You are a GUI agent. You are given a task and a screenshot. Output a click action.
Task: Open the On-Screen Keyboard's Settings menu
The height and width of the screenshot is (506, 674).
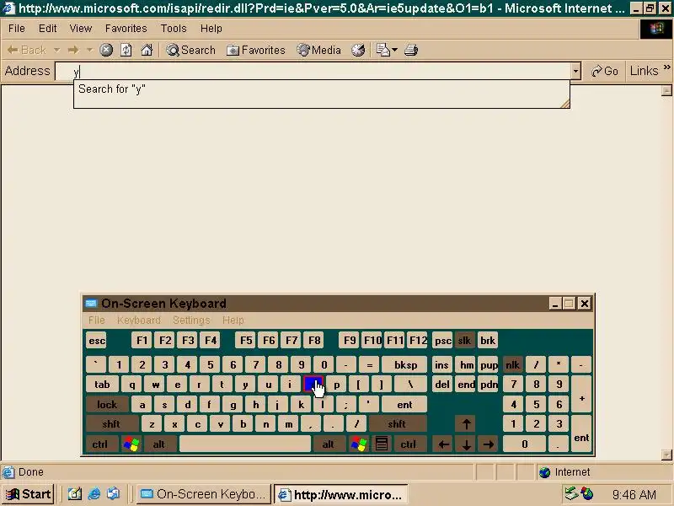point(191,320)
